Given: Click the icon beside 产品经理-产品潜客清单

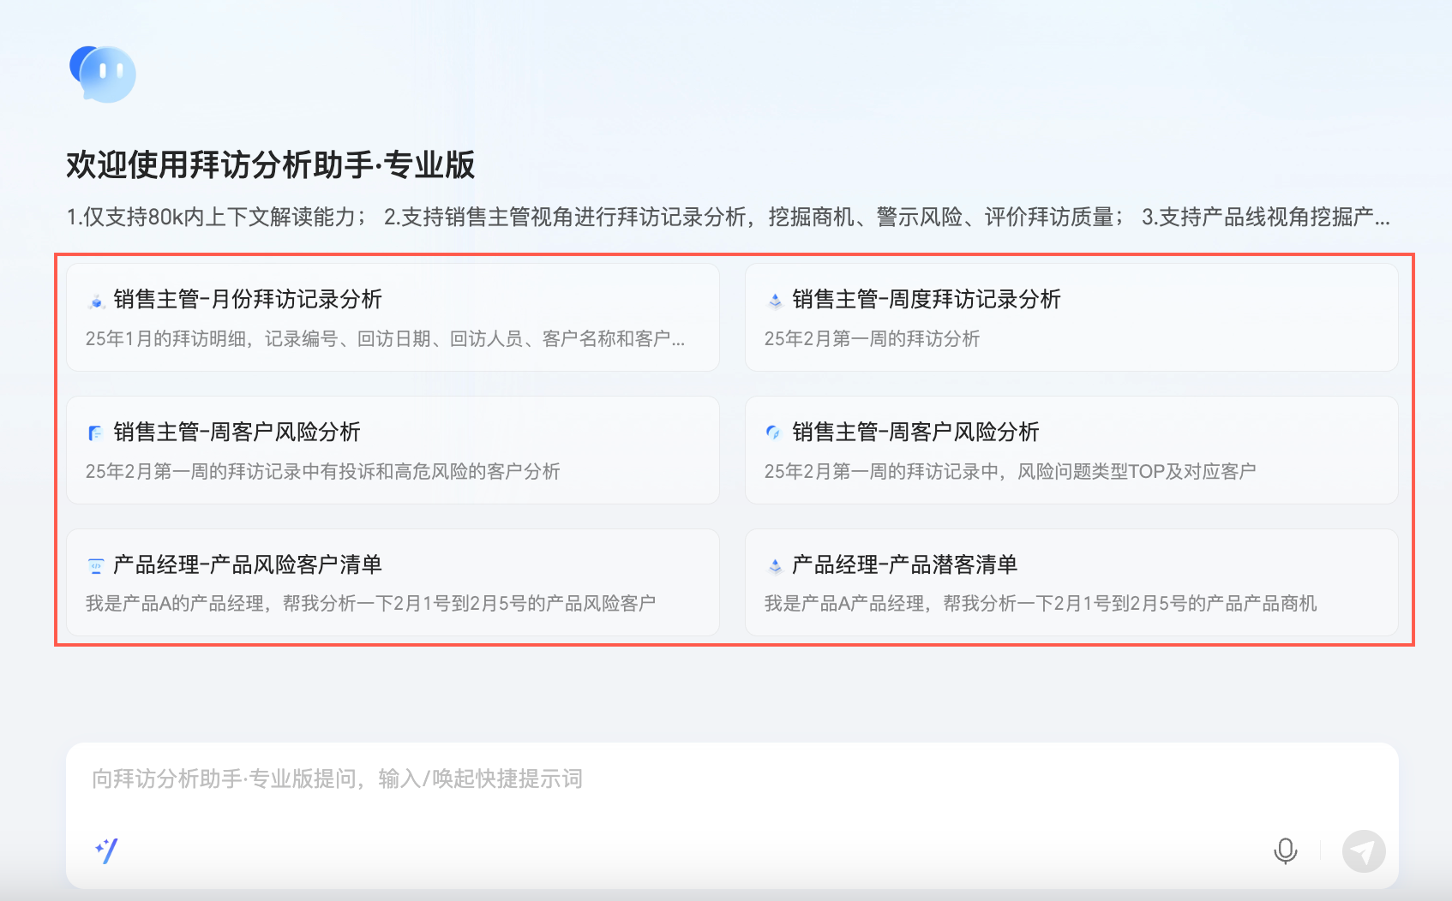Looking at the screenshot, I should (775, 566).
